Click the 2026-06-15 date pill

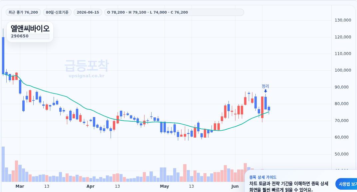point(88,12)
